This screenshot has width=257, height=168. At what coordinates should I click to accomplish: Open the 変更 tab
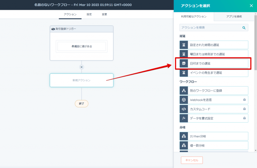point(104,14)
